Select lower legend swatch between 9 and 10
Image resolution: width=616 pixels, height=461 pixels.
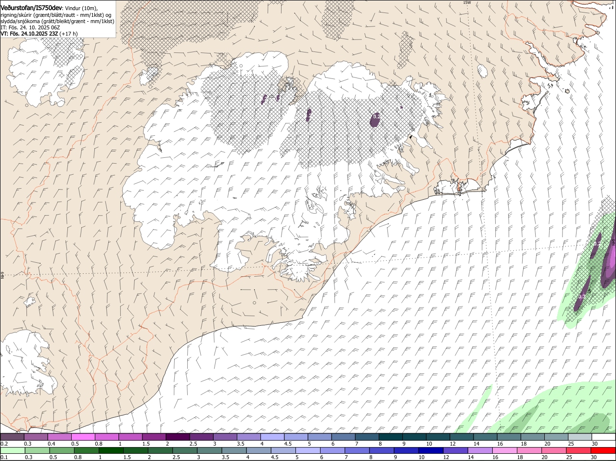[x=407, y=450]
